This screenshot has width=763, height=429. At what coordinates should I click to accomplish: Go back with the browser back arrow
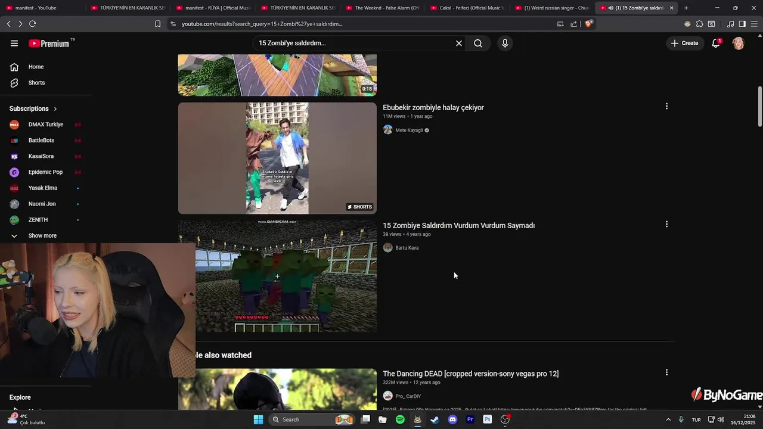8,24
